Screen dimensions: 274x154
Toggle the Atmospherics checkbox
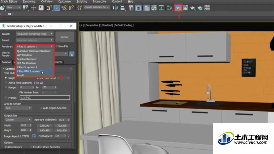[x=6, y=147]
